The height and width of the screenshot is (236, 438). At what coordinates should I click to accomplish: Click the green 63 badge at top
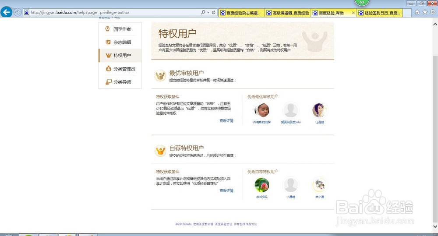pyautogui.click(x=362, y=2)
